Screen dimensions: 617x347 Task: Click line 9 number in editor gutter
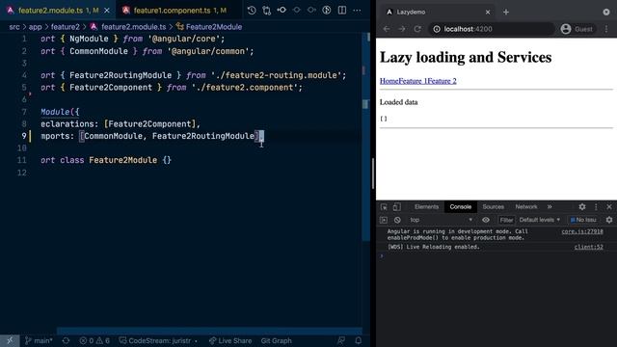[x=23, y=136]
